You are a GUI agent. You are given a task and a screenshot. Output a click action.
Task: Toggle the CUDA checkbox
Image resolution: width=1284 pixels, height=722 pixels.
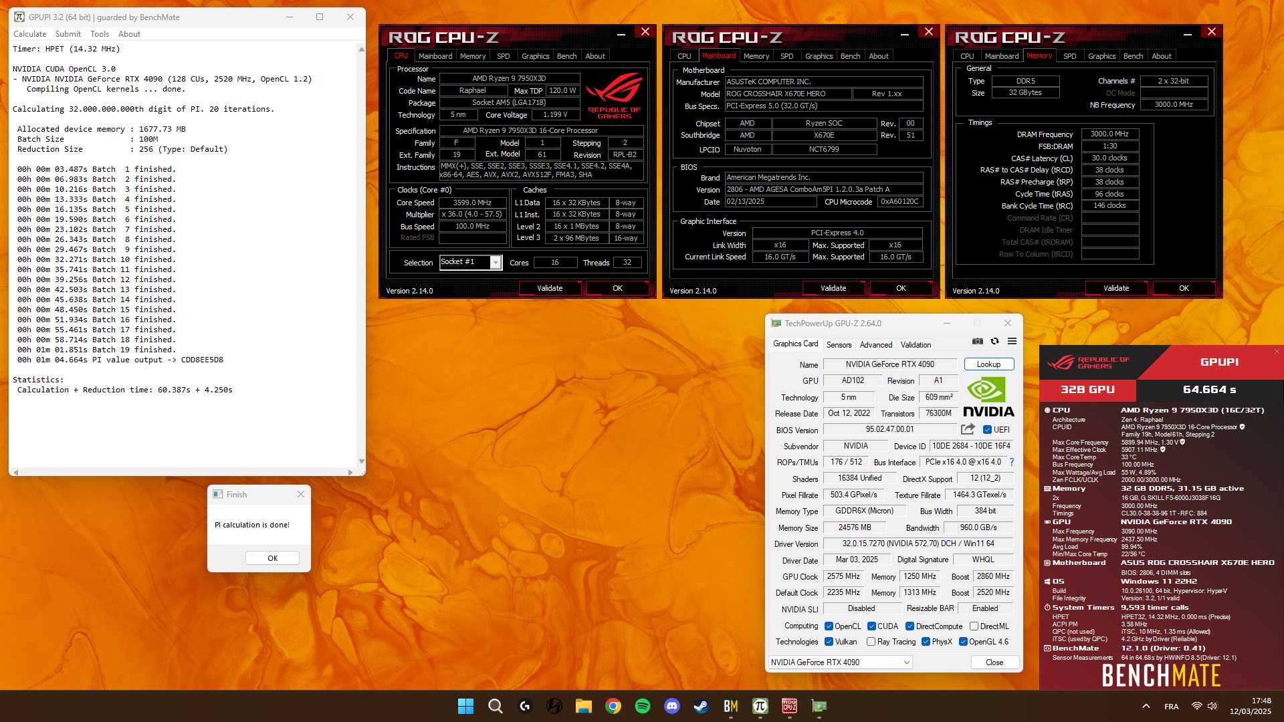(x=871, y=626)
